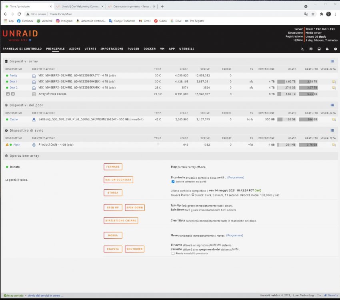The image size is (340, 300).
Task: Open UTENSILI menu item
Action: coord(186,49)
